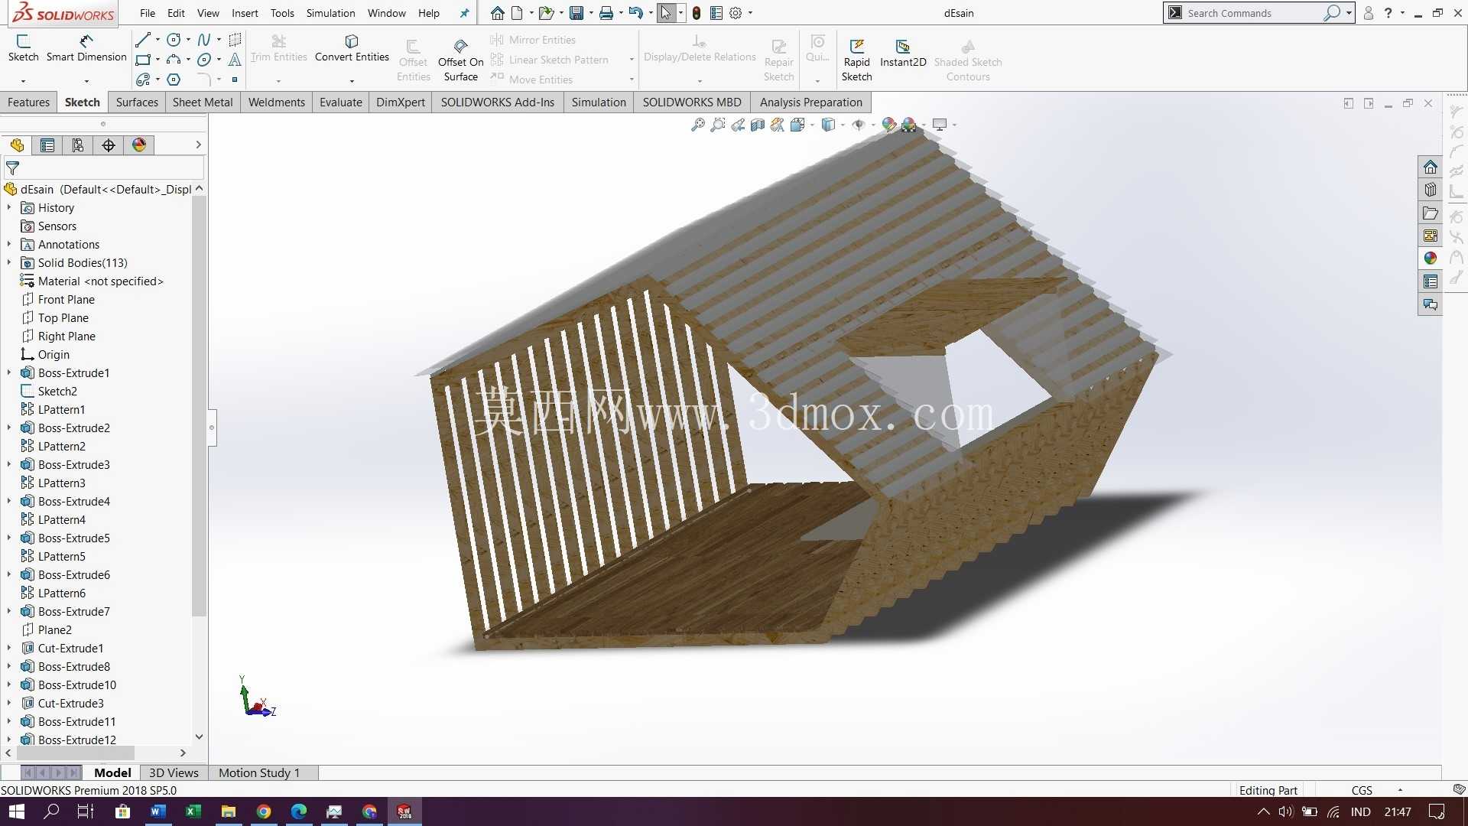Viewport: 1468px width, 826px height.
Task: Click the Options gear icon
Action: pos(736,13)
